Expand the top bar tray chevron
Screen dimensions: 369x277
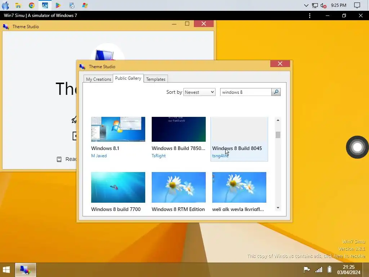click(306, 5)
